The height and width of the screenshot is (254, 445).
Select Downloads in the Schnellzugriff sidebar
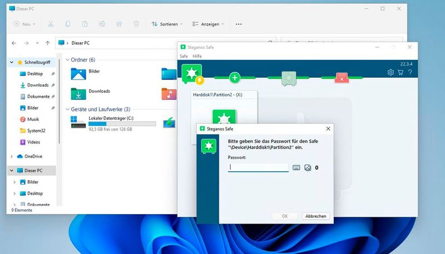[38, 85]
